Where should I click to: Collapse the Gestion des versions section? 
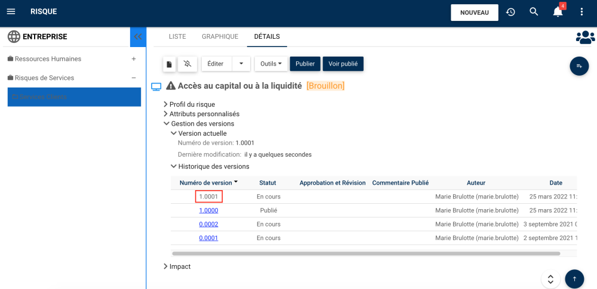point(199,123)
